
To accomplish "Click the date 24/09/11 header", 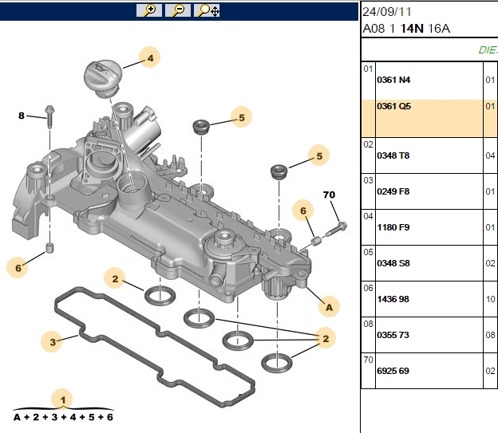I will tap(387, 12).
